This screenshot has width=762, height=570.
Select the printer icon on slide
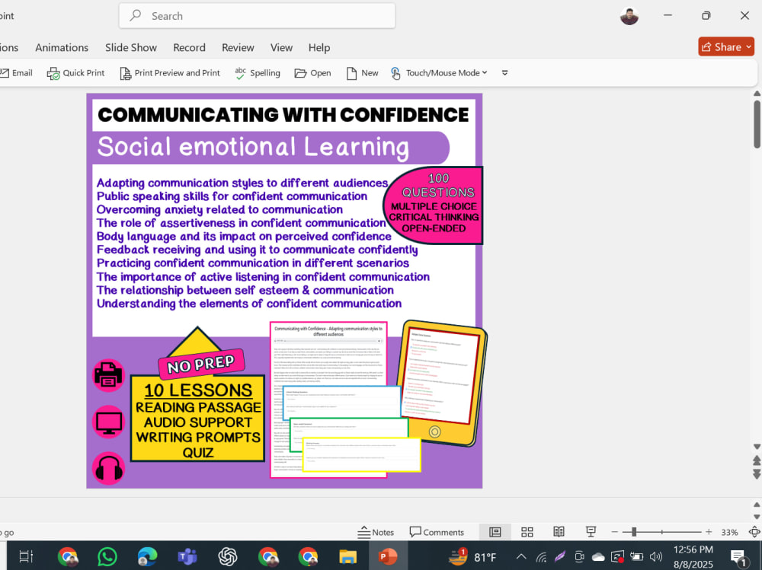click(108, 375)
